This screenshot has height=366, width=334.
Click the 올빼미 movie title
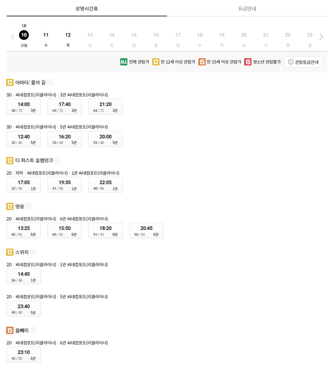[22, 330]
